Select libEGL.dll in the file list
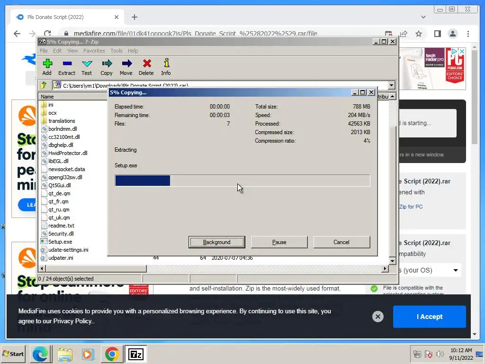 (x=58, y=161)
